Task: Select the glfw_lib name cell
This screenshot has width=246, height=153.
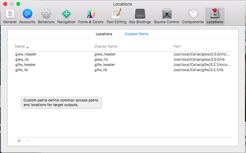Action: coord(22,70)
